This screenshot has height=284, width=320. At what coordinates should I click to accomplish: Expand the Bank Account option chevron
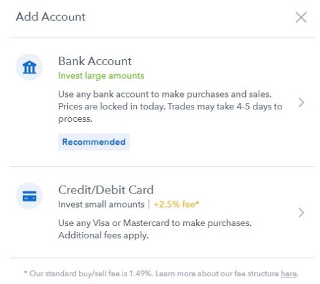[301, 102]
